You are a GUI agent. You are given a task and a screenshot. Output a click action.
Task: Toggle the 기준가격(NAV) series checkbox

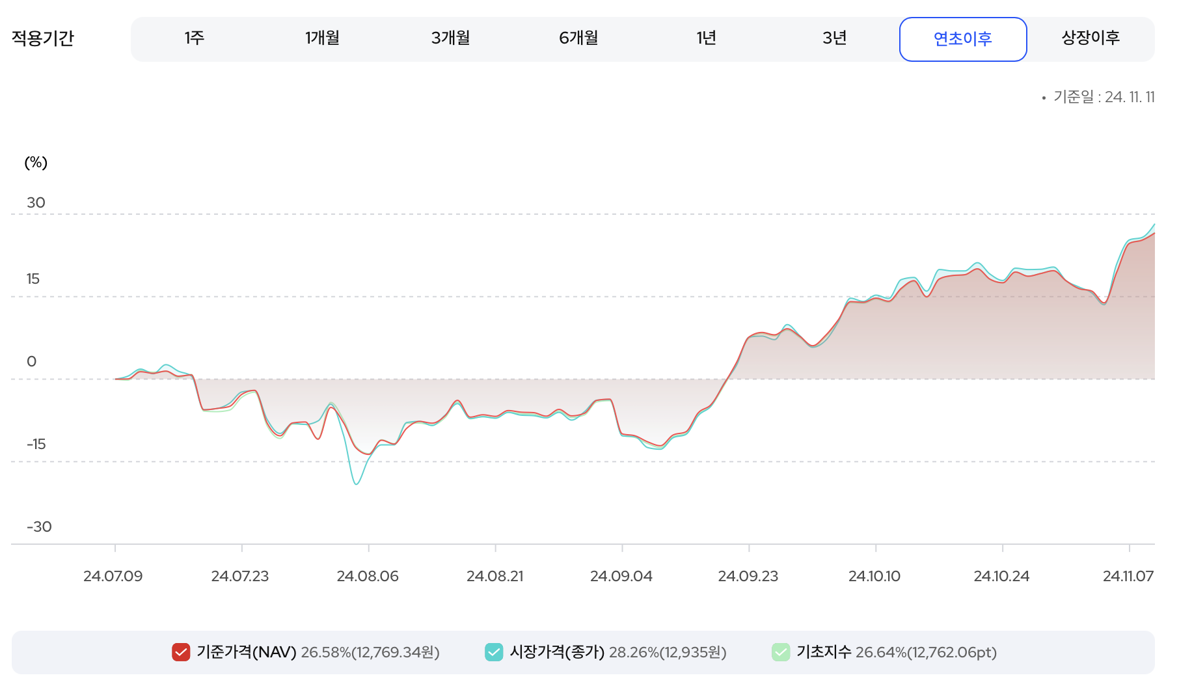(x=181, y=651)
